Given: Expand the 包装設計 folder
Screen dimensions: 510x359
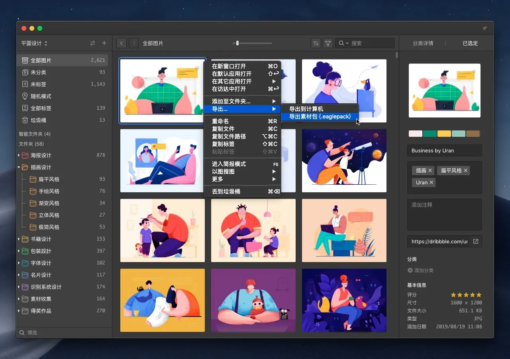Looking at the screenshot, I should [19, 251].
